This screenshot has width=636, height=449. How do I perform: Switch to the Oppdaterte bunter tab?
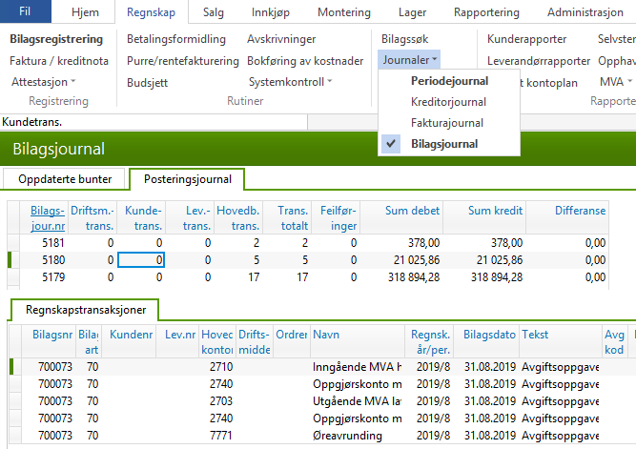pyautogui.click(x=65, y=179)
